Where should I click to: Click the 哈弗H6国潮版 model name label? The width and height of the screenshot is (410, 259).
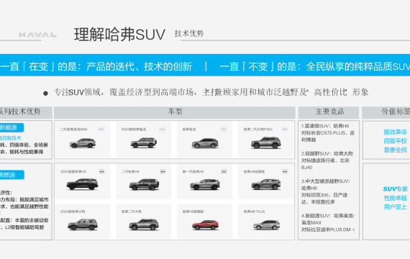193,212
